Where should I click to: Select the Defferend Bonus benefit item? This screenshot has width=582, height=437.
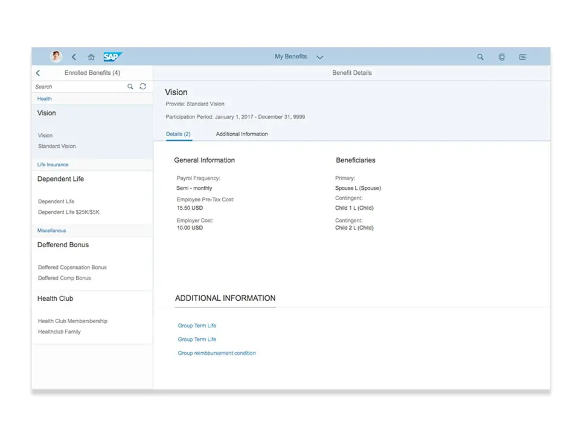92,263
